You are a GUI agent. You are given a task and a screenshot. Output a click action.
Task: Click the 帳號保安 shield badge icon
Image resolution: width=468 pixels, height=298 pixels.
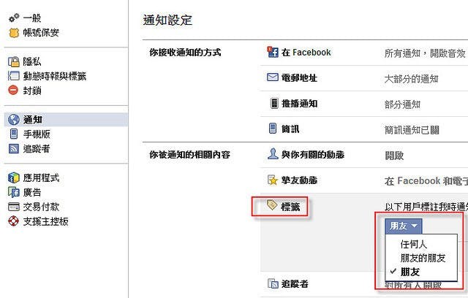point(13,33)
